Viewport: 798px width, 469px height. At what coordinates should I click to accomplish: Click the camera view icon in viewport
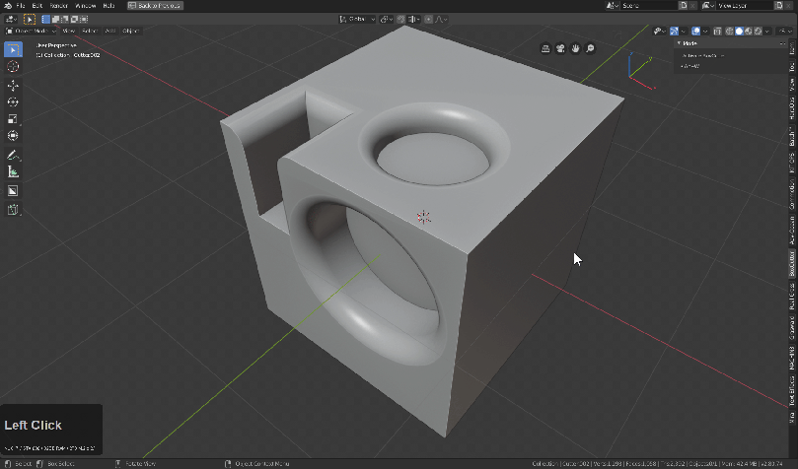pyautogui.click(x=560, y=48)
